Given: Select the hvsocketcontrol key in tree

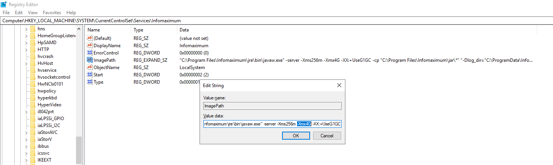Looking at the screenshot, I should click(x=54, y=77).
